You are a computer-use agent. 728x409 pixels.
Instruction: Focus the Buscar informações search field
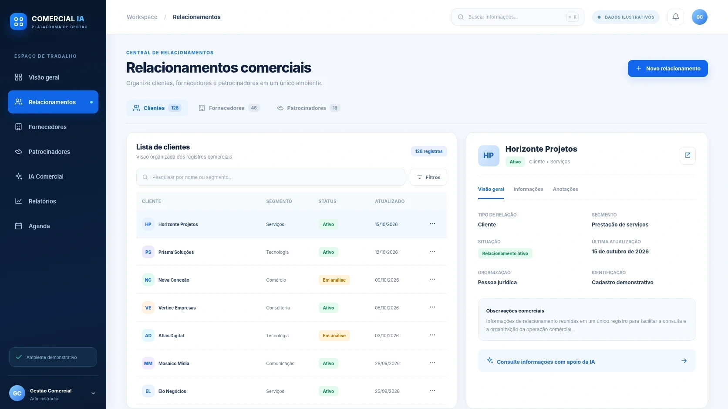coord(518,17)
